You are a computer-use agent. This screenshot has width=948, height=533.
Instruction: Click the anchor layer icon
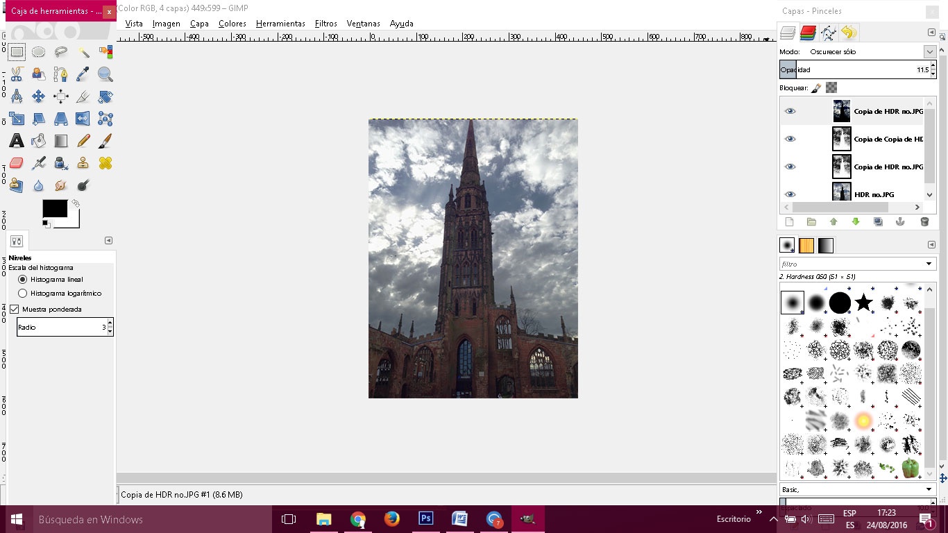[901, 222]
